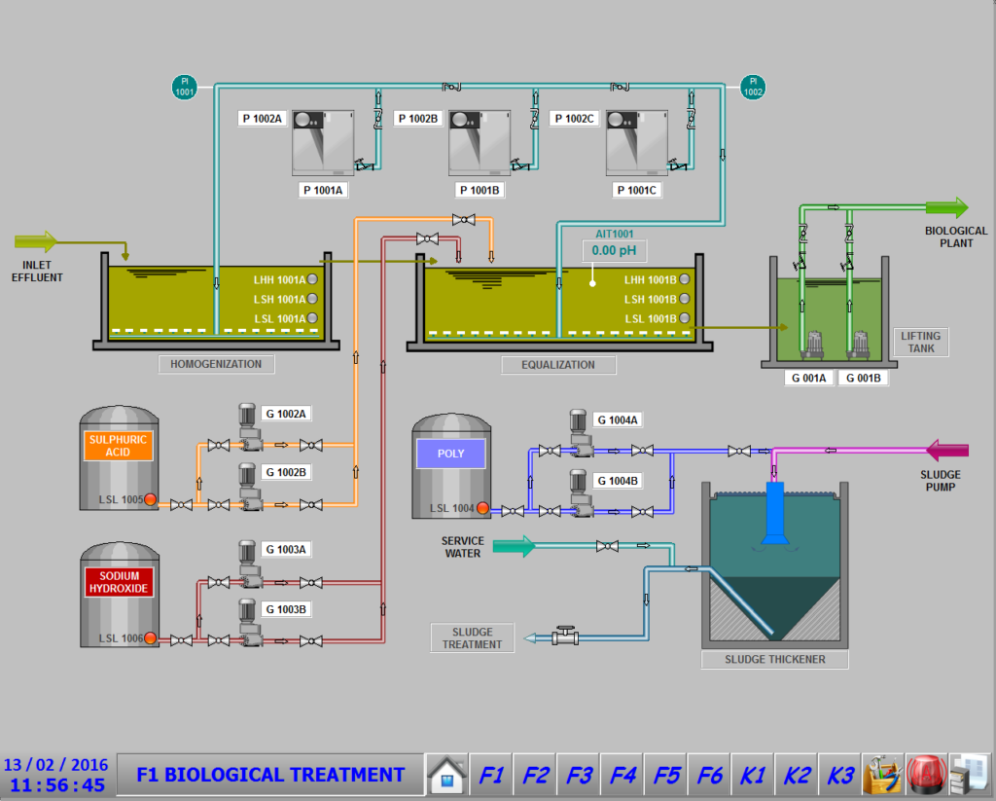Open the K3 screen
The image size is (996, 801).
tap(839, 775)
